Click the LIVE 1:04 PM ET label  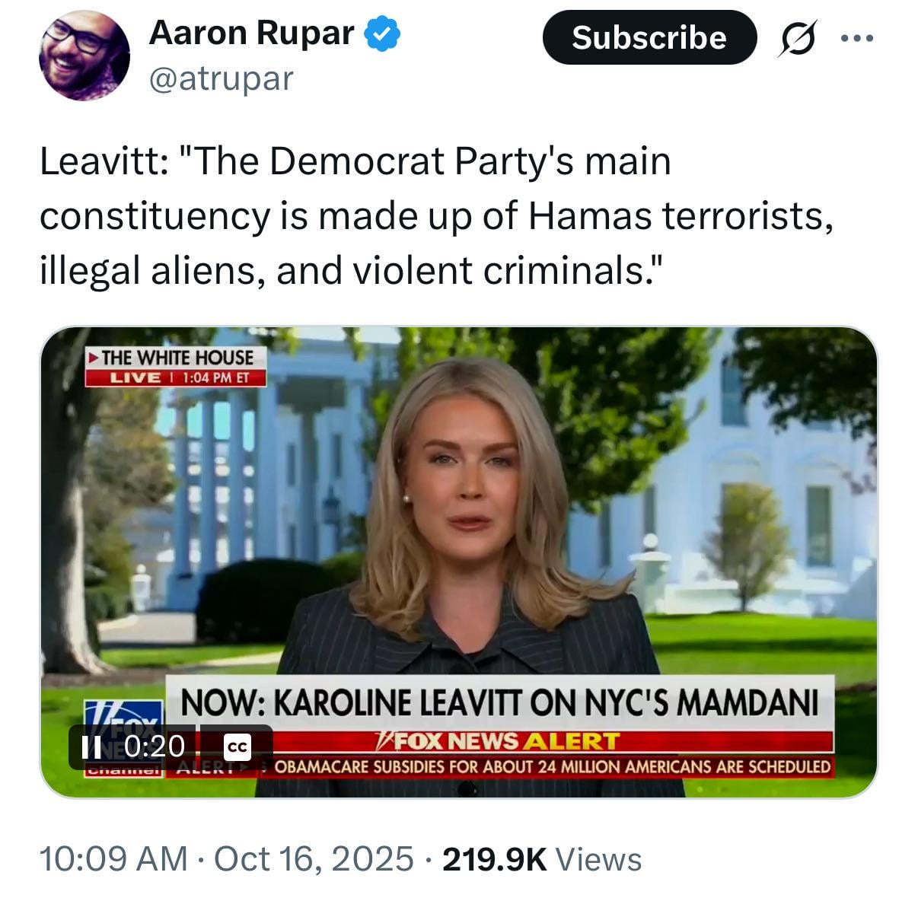(176, 377)
